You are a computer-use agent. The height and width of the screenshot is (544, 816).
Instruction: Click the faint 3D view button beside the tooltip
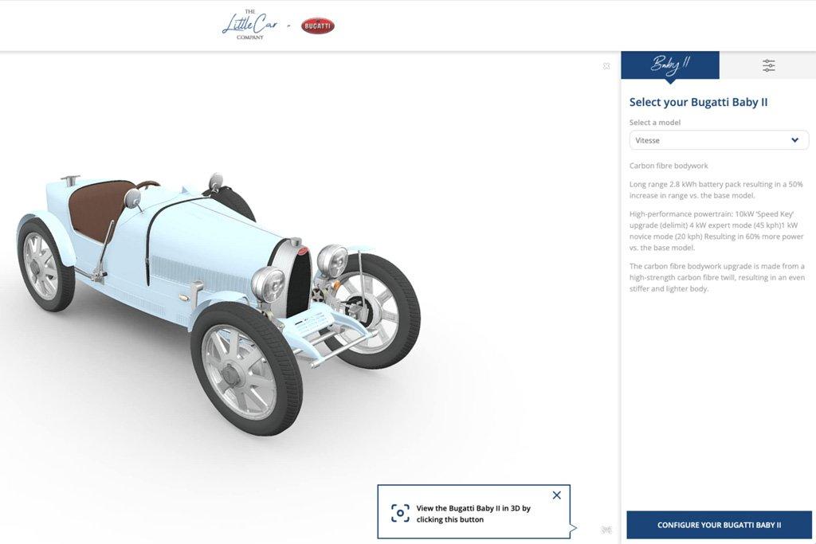[606, 530]
